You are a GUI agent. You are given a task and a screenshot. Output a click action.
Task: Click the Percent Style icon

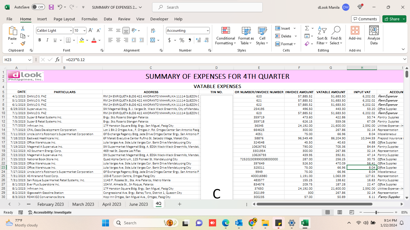coord(182,40)
